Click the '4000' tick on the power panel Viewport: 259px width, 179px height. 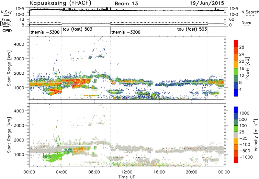point(19,44)
